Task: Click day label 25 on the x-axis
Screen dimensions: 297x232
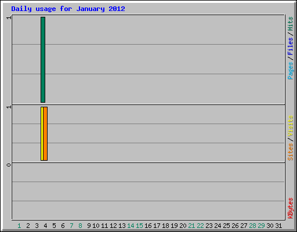Action: click(226, 226)
